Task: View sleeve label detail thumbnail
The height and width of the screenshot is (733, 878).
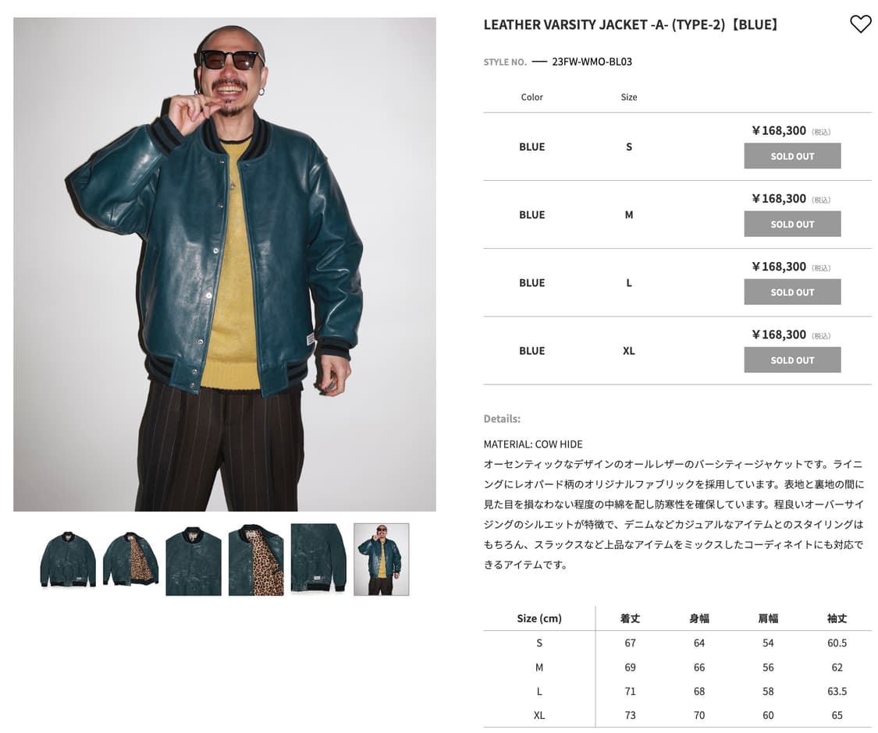Action: 318,558
